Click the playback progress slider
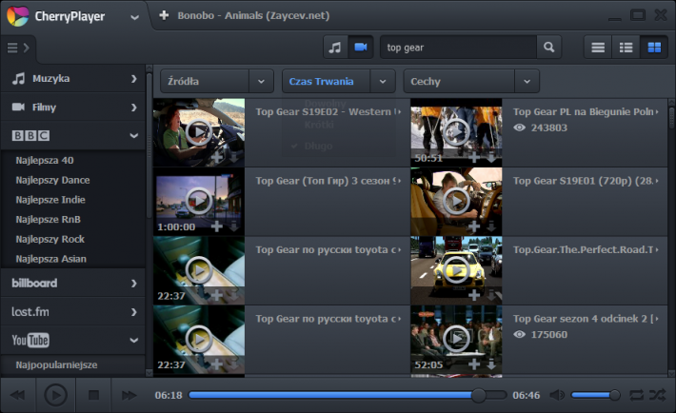Image resolution: width=676 pixels, height=413 pixels. point(348,395)
